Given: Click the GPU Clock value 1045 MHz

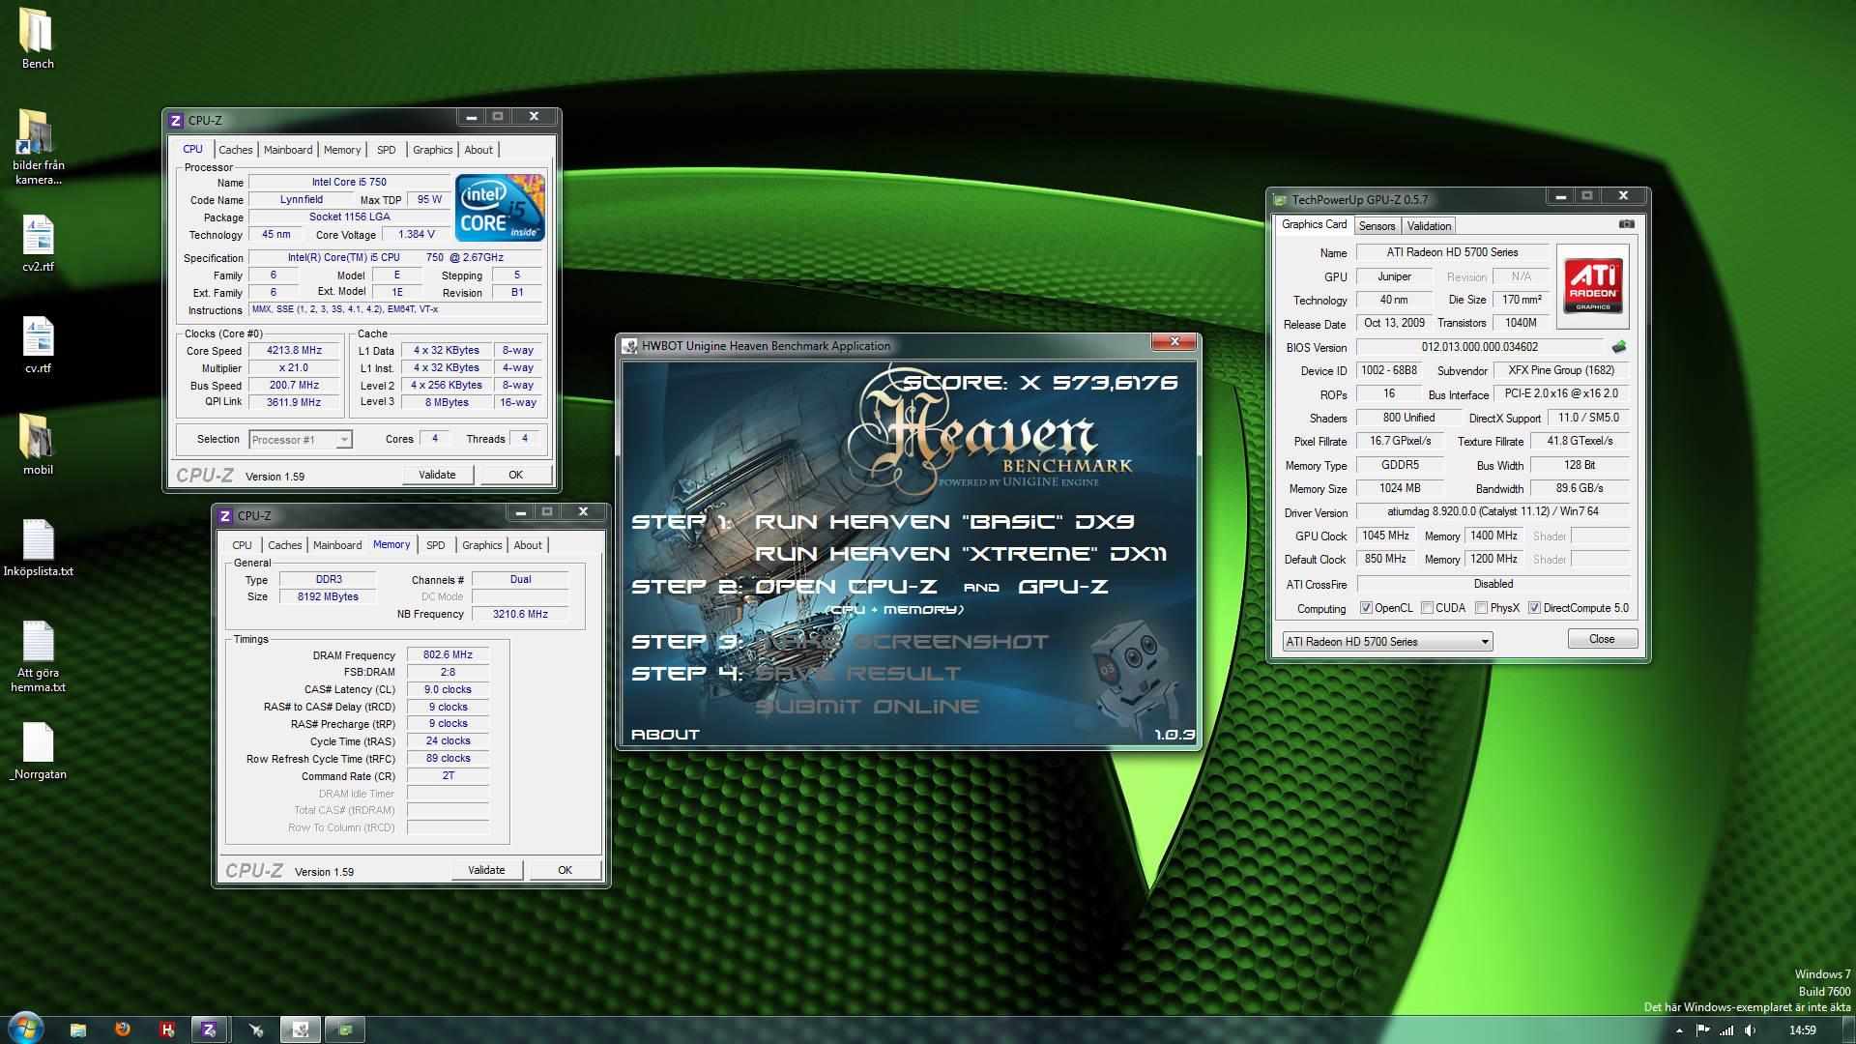Looking at the screenshot, I should pyautogui.click(x=1384, y=536).
